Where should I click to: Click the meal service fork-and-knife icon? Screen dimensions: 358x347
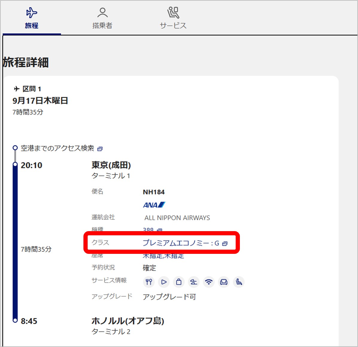coord(149,282)
